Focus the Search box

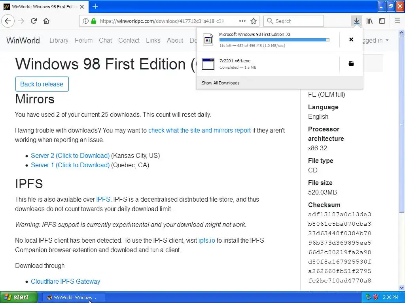pos(293,21)
